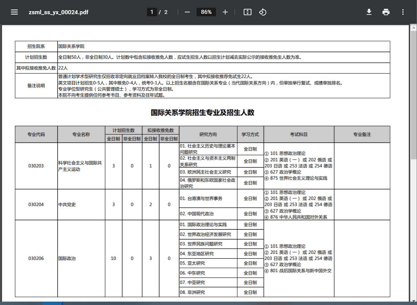
Task: Click the vertical scrollbar thumb
Action: (x=414, y=94)
